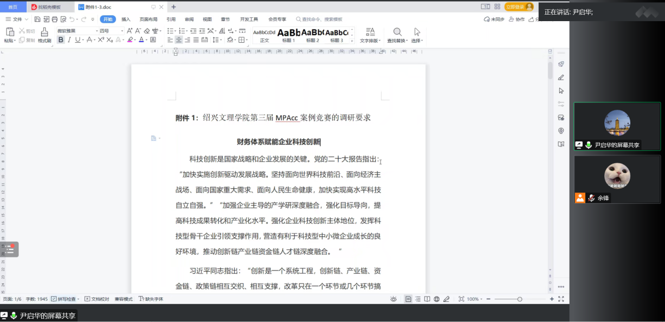Open the 审阅 ribbon tab
Screen dimensions: 665x322
point(189,19)
